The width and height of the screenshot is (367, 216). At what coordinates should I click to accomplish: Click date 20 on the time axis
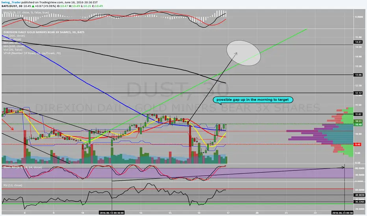[257, 213]
